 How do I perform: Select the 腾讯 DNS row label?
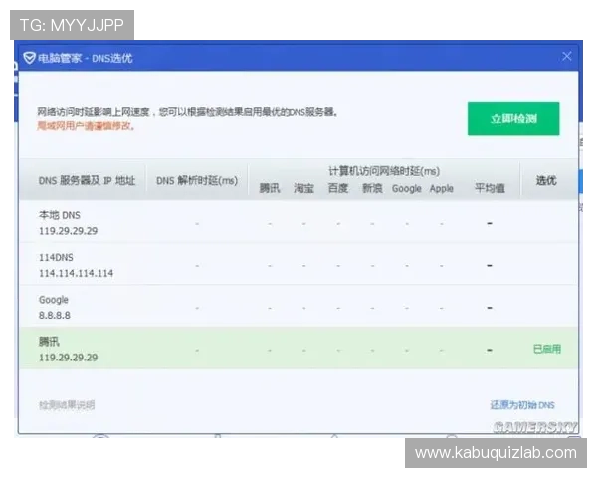[x=49, y=342]
